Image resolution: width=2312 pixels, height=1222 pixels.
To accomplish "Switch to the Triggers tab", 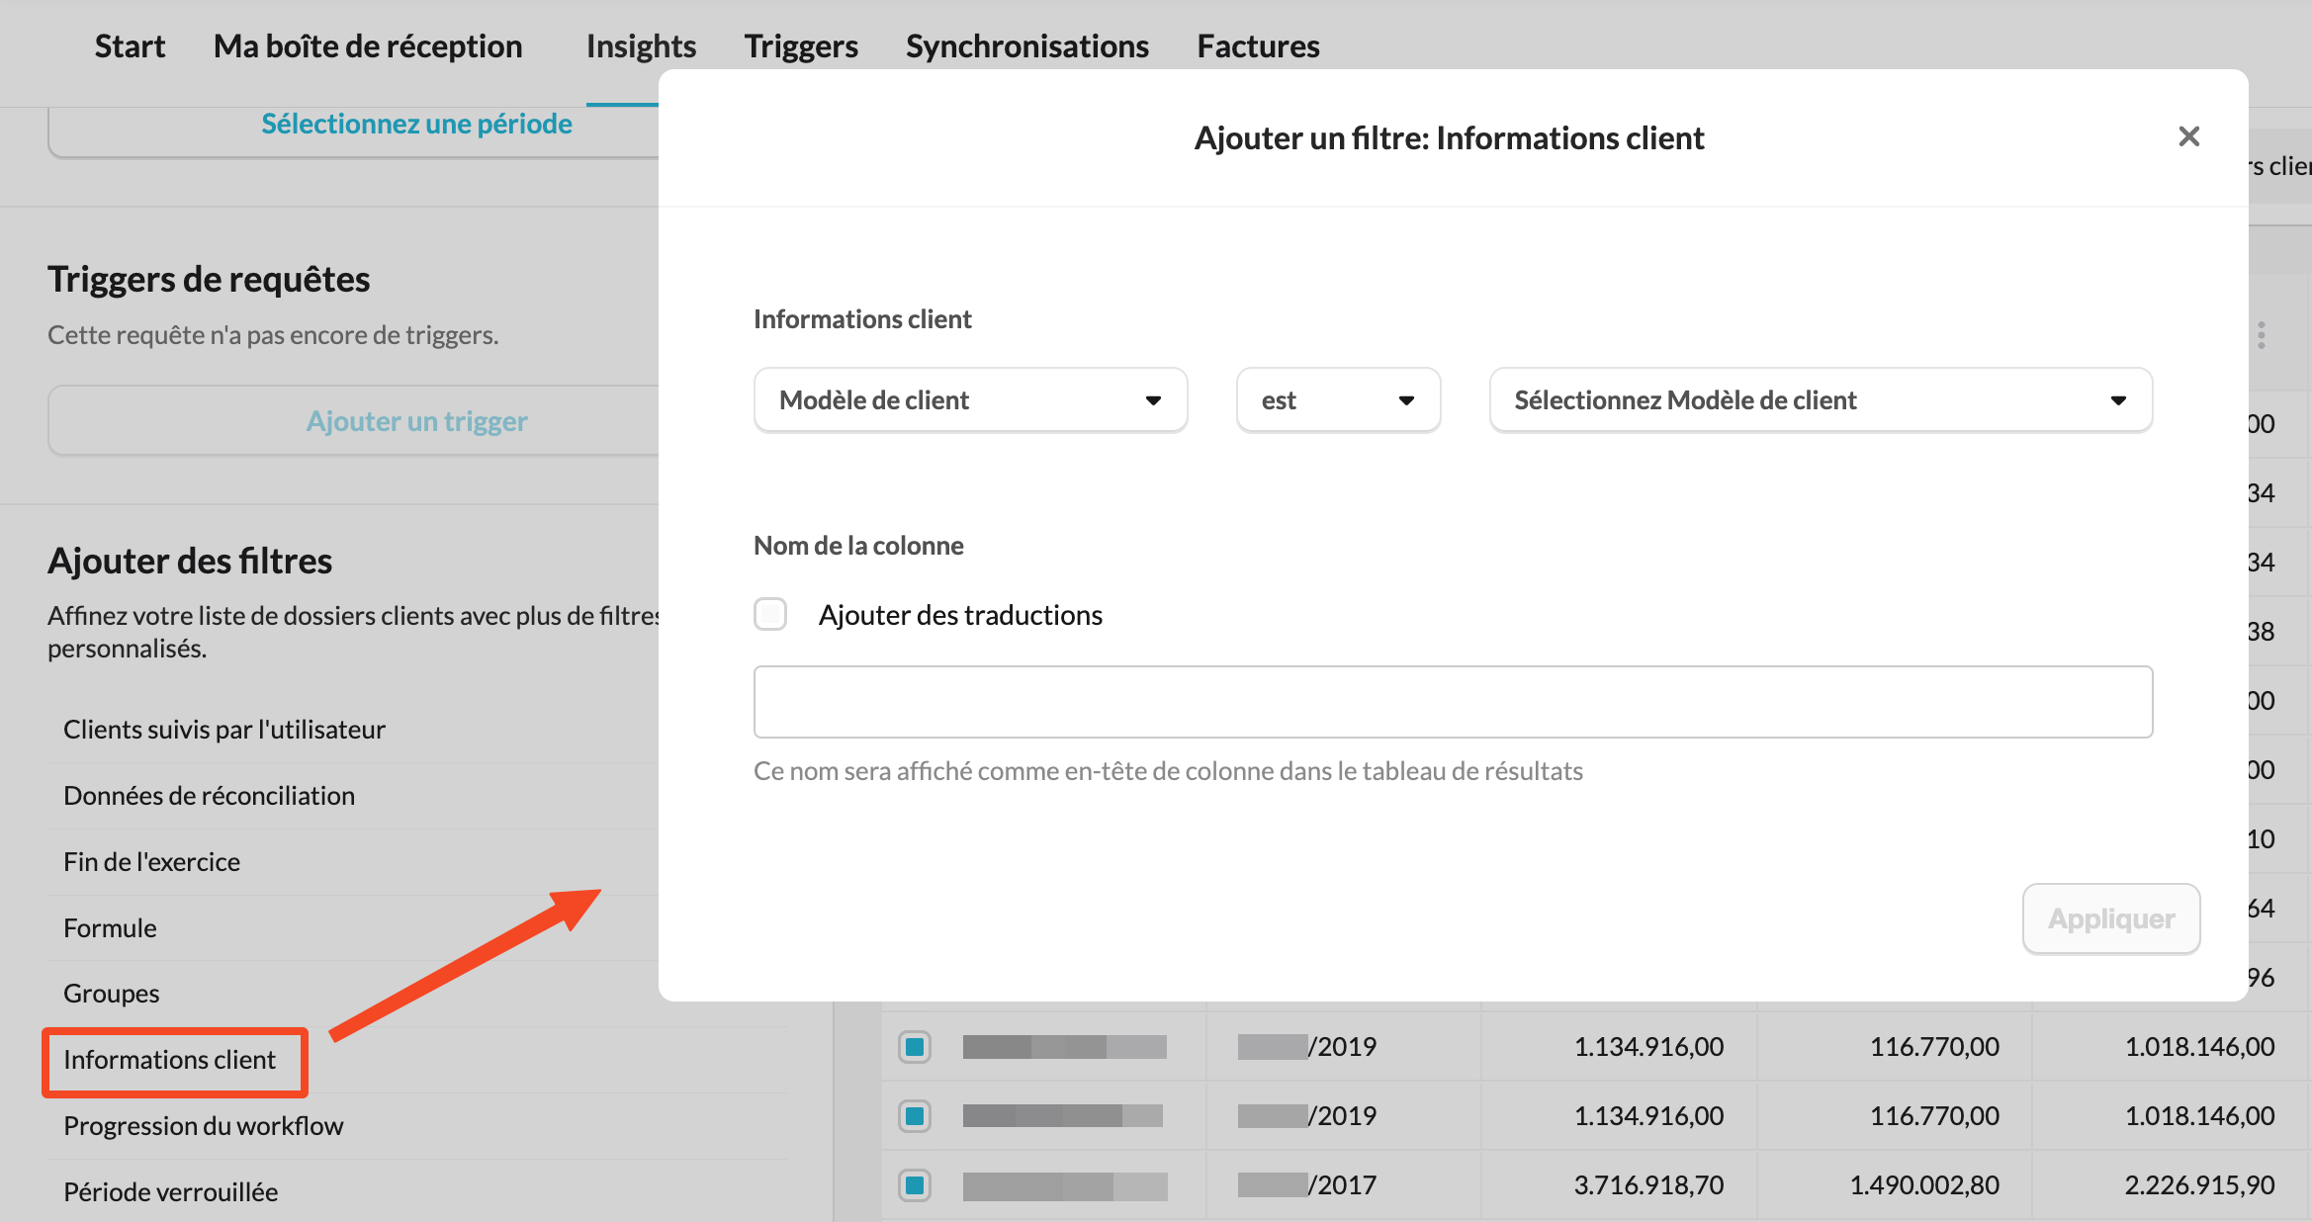I will pyautogui.click(x=800, y=46).
